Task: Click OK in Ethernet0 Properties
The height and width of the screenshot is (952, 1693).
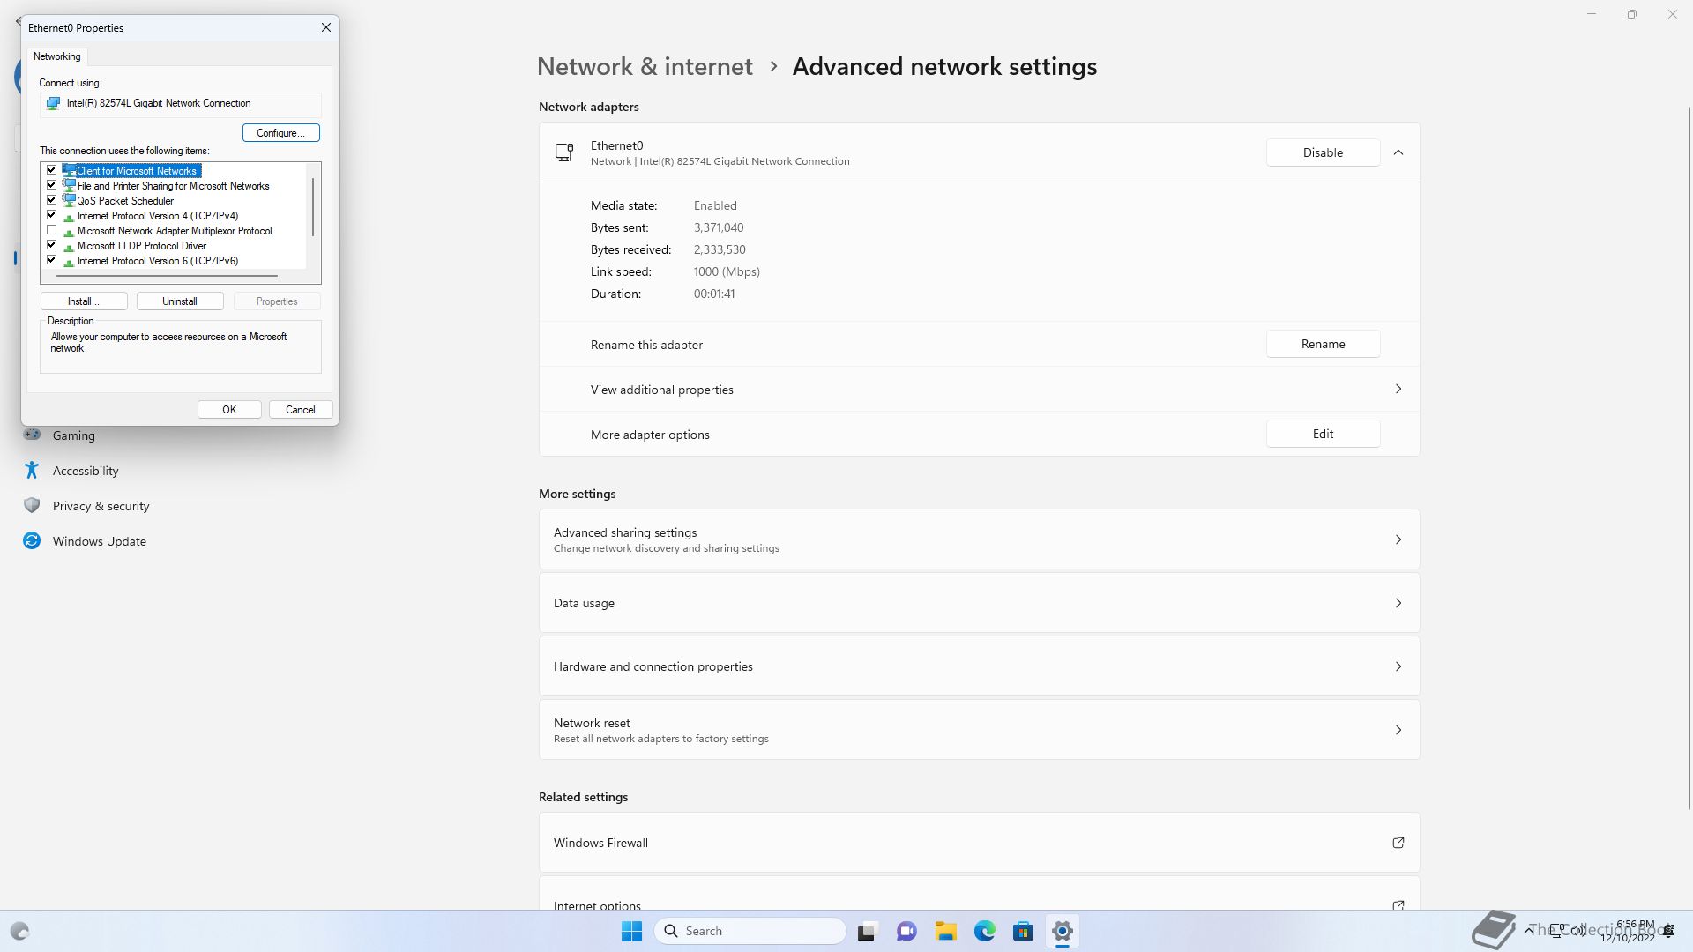Action: click(x=229, y=410)
